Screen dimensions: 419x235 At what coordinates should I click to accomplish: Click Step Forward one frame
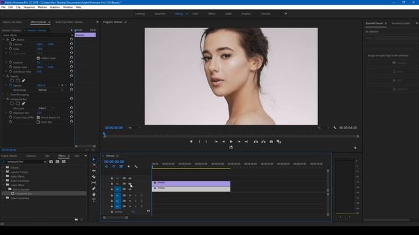tap(239, 142)
